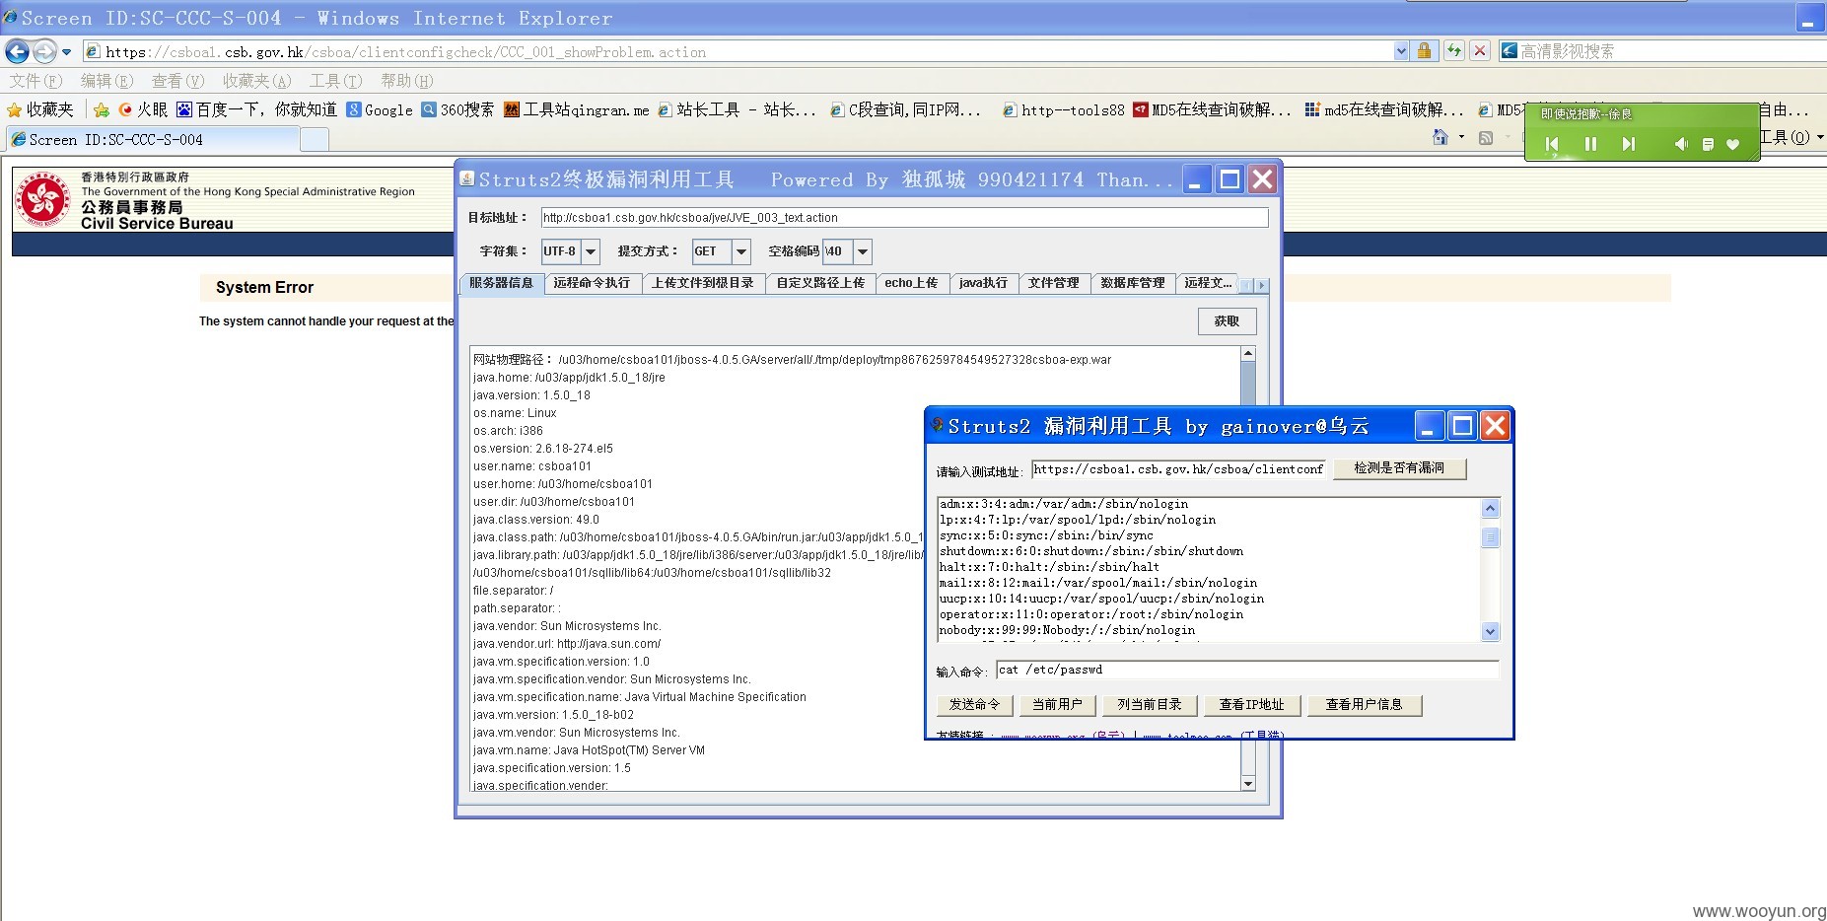
Task: Open the recent pages dropdown arrow
Action: pos(66,52)
